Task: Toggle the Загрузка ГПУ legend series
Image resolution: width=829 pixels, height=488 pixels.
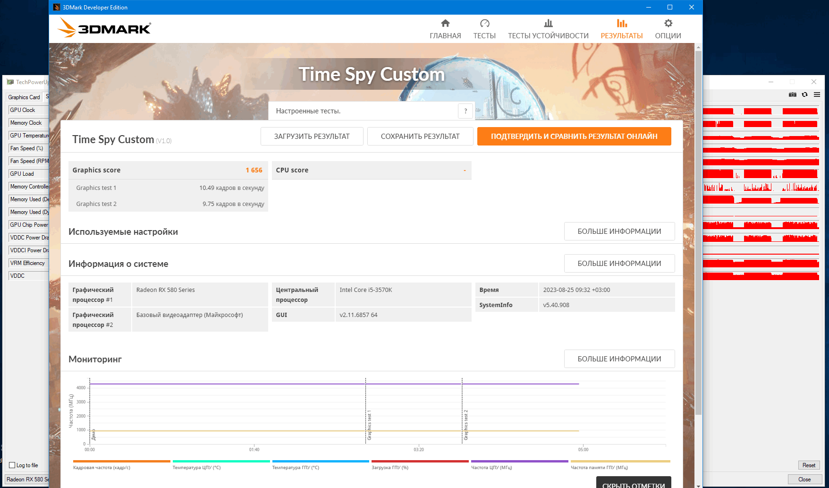Action: (420, 465)
